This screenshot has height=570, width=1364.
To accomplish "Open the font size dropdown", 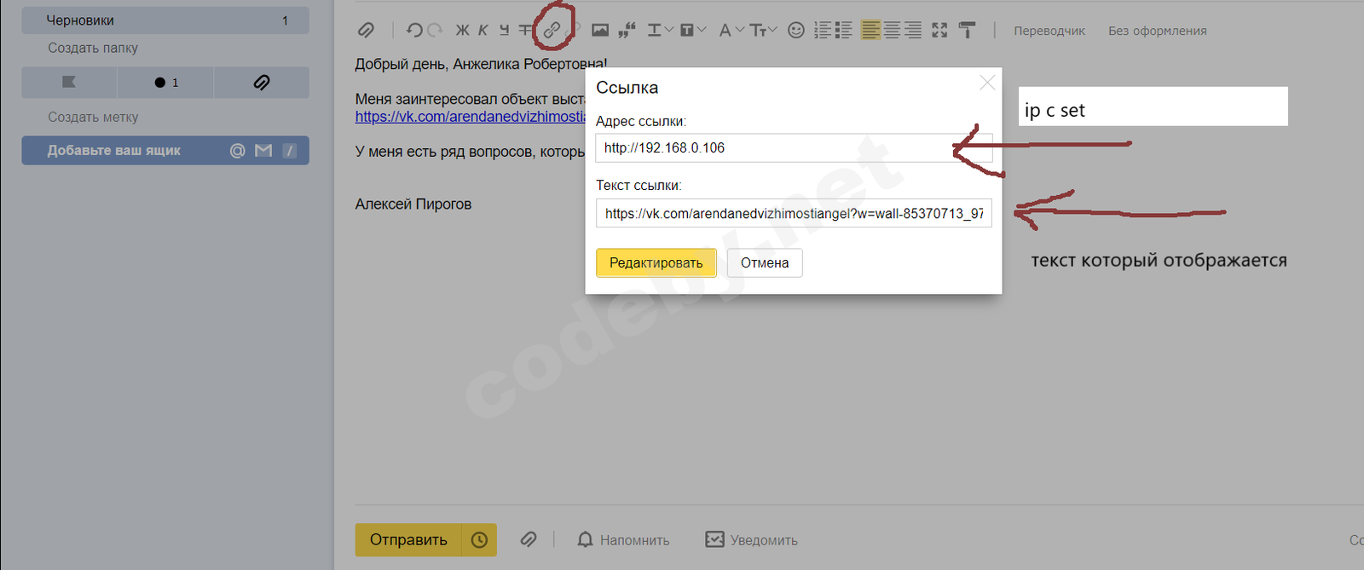I will coord(763,31).
